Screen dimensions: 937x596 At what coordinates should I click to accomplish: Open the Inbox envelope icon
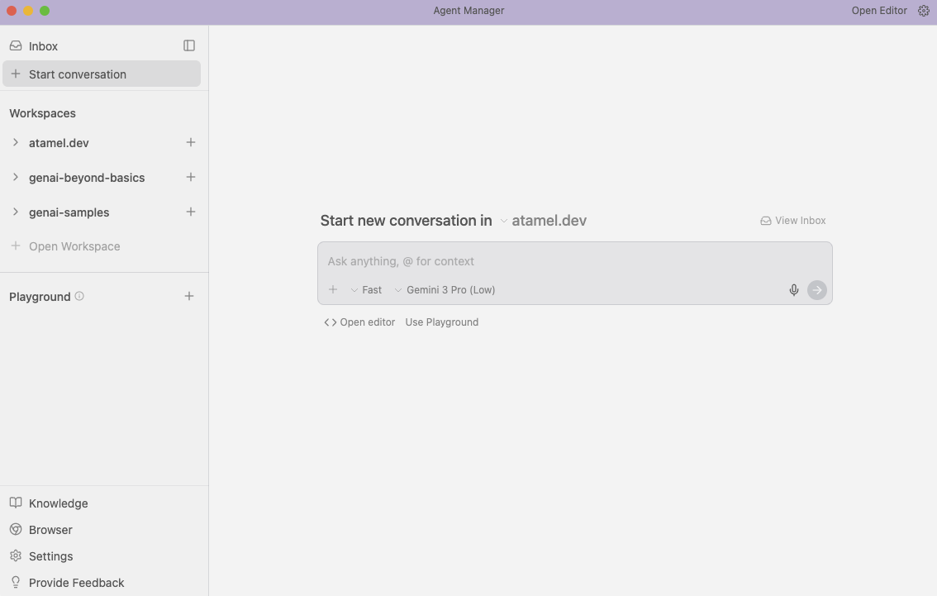coord(17,45)
